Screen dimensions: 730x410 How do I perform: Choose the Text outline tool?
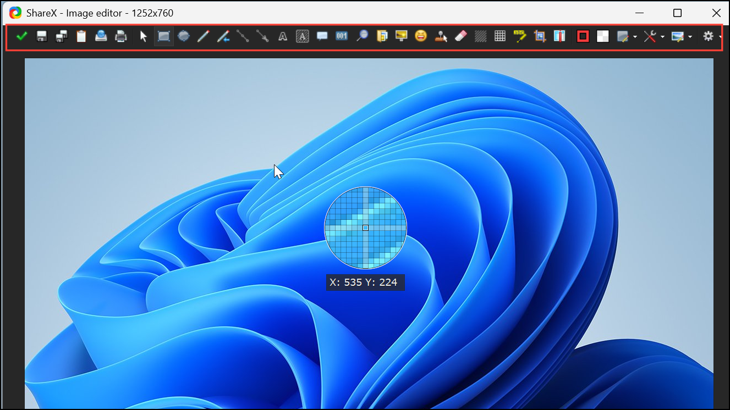283,36
